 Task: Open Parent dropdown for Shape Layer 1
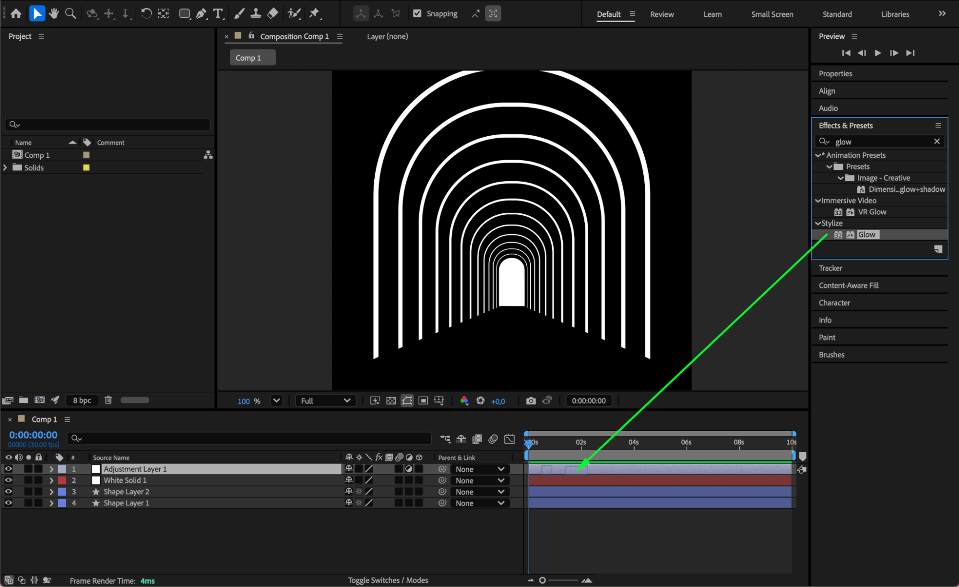(x=479, y=503)
